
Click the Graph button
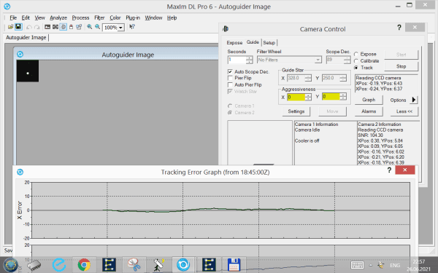coord(369,100)
